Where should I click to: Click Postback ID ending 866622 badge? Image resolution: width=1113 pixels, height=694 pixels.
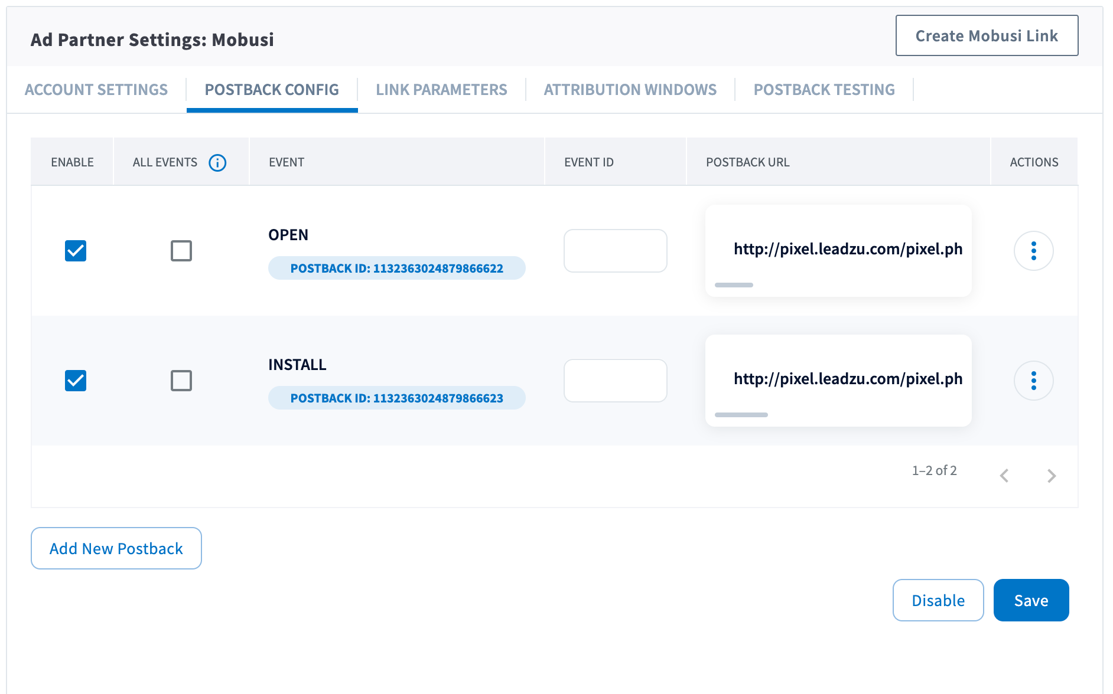[397, 268]
